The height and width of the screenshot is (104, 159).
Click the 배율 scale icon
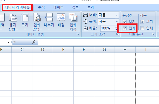coord(86,28)
